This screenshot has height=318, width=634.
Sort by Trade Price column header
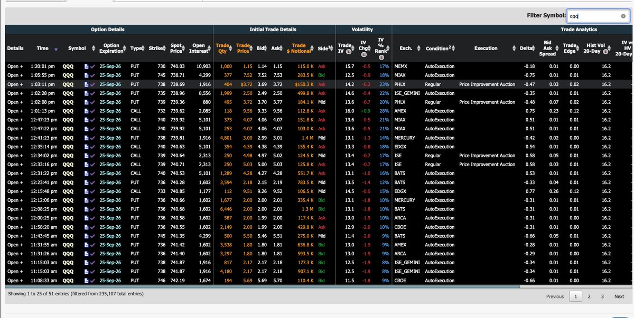click(243, 49)
